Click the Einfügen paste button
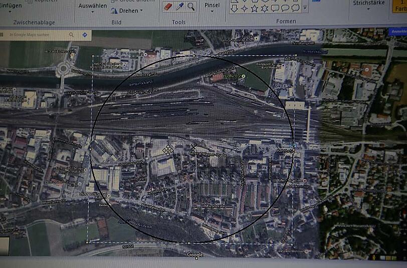The width and height of the screenshot is (407, 268). pyautogui.click(x=11, y=6)
